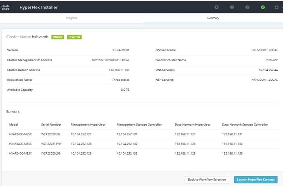Select available capacity 8.0 TB

coord(125,90)
